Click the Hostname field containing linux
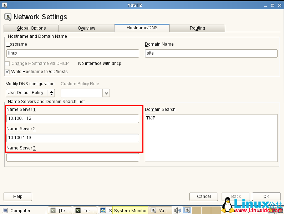This screenshot has height=214, width=284. [73, 53]
